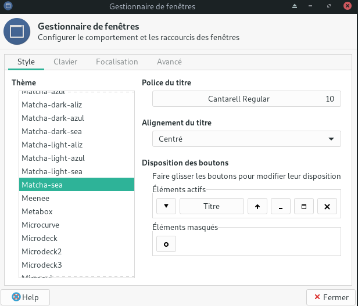Switch to the Clavier tab
The width and height of the screenshot is (358, 306).
[x=65, y=62]
